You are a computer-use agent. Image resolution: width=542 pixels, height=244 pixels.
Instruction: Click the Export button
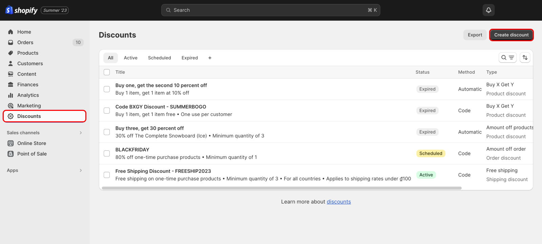pos(475,35)
